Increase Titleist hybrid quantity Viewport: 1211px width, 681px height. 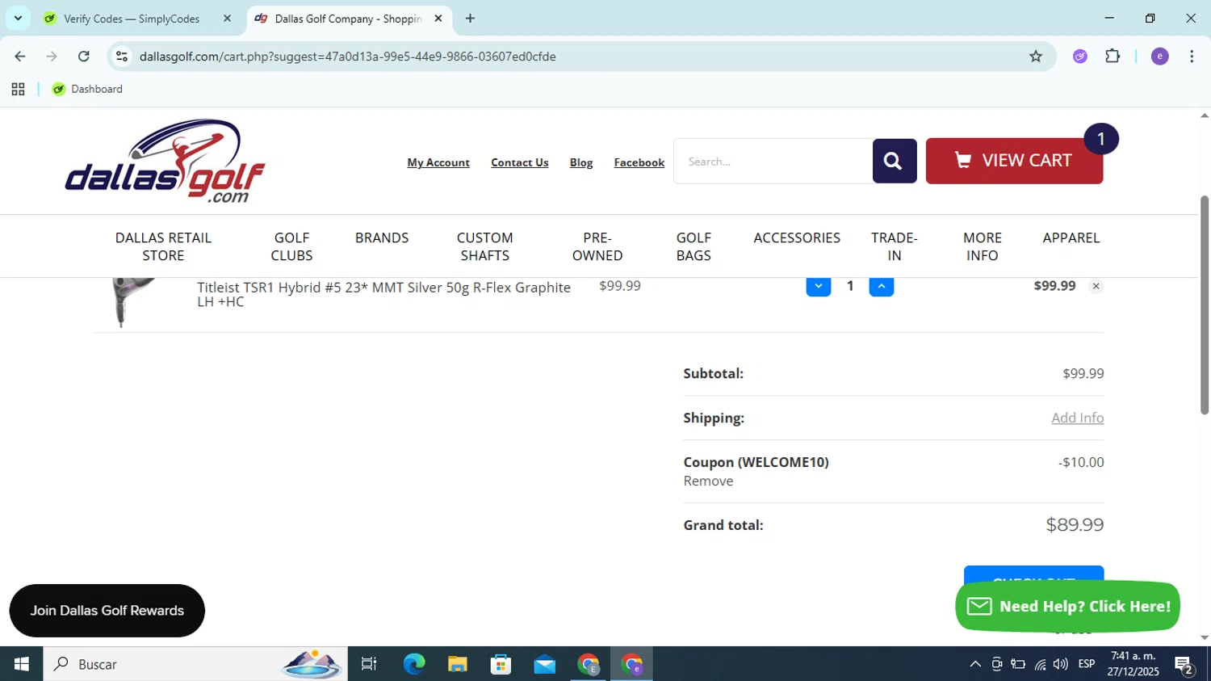pos(881,286)
